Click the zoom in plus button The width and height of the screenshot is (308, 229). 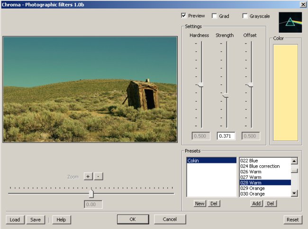point(88,176)
